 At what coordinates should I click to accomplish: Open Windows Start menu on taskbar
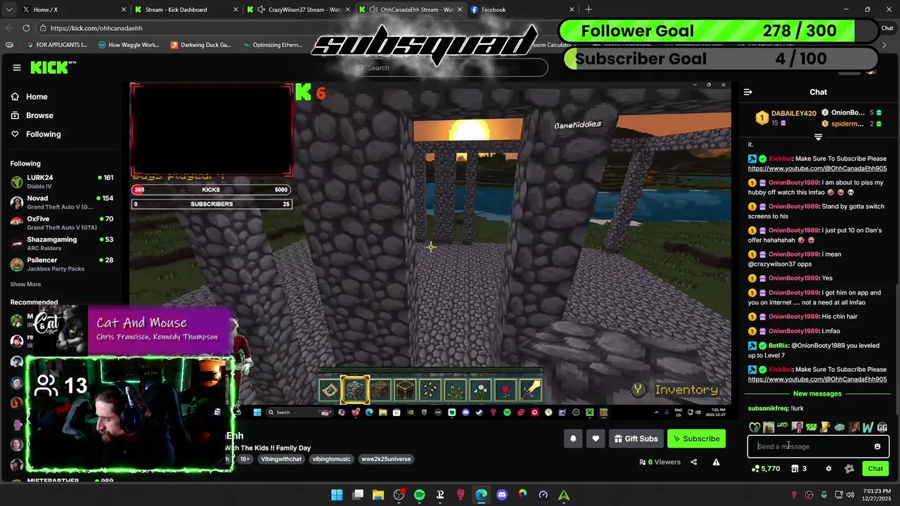[337, 495]
